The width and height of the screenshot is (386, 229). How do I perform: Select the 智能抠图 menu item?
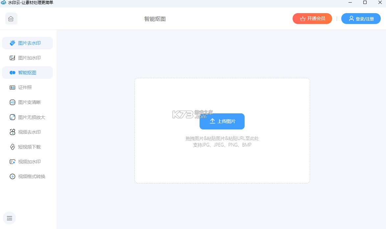click(x=27, y=73)
